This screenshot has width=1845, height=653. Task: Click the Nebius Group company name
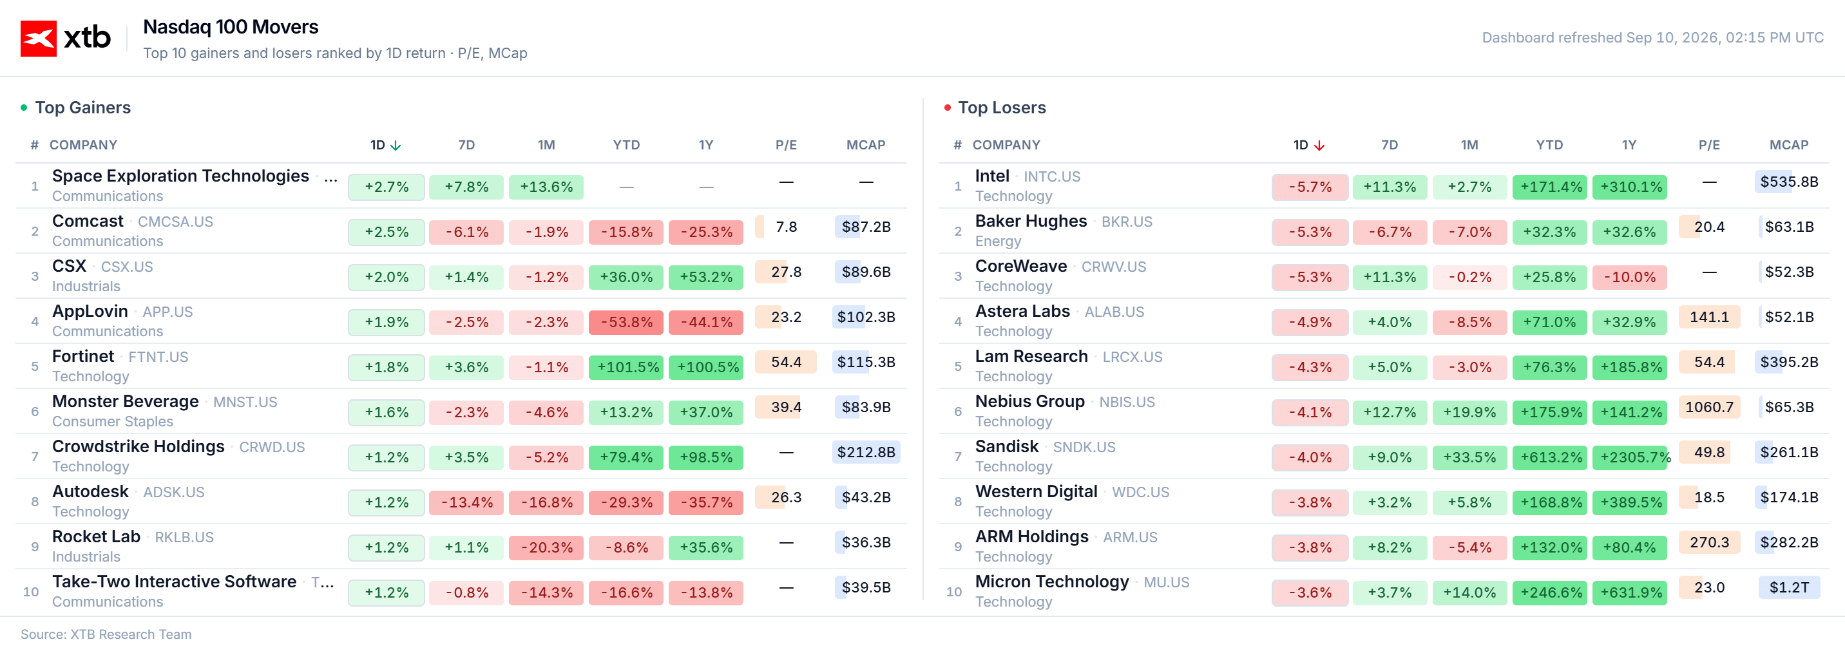point(1029,401)
